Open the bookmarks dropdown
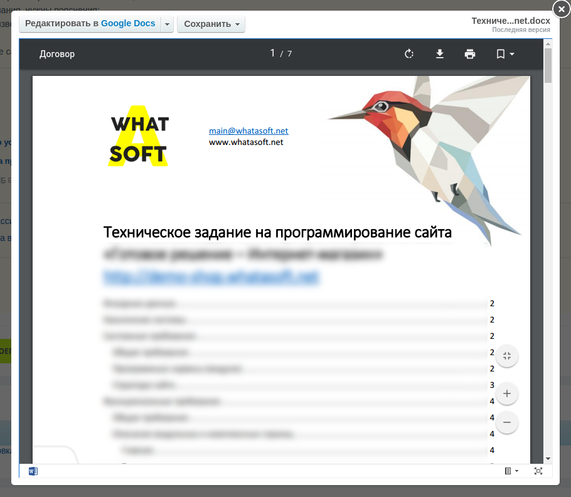This screenshot has height=497, width=571. (505, 54)
